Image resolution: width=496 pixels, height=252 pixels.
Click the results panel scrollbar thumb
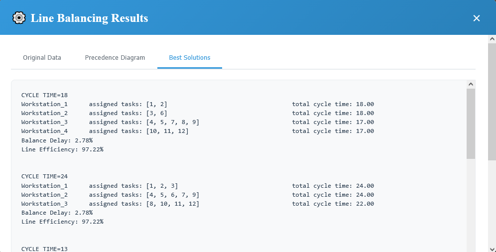[471, 124]
